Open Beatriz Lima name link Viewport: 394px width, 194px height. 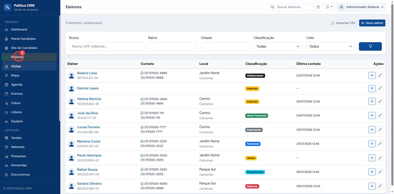[87, 73]
